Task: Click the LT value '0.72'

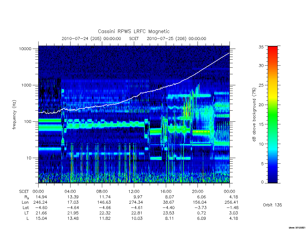Action: coord(202,213)
